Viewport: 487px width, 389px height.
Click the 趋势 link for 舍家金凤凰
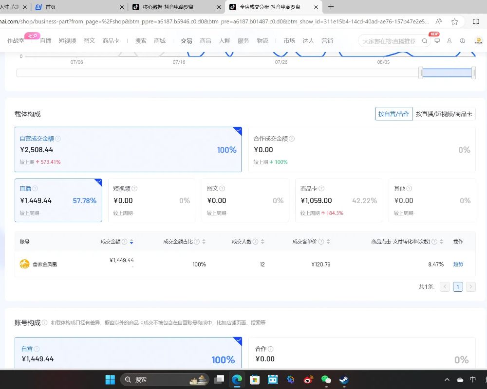[x=458, y=265]
